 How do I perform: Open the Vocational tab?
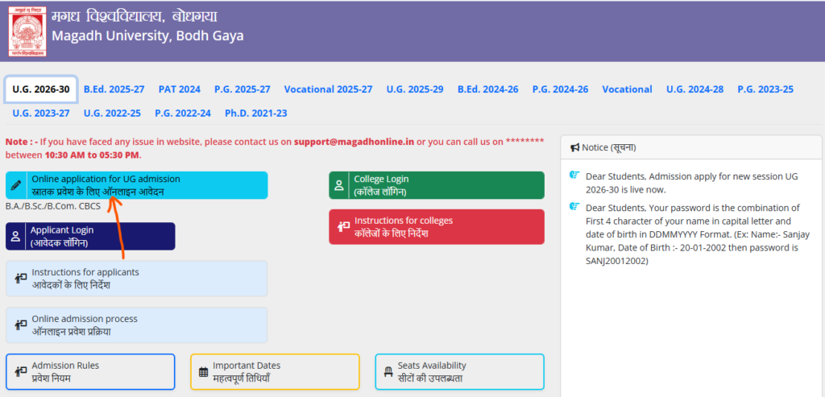[627, 89]
